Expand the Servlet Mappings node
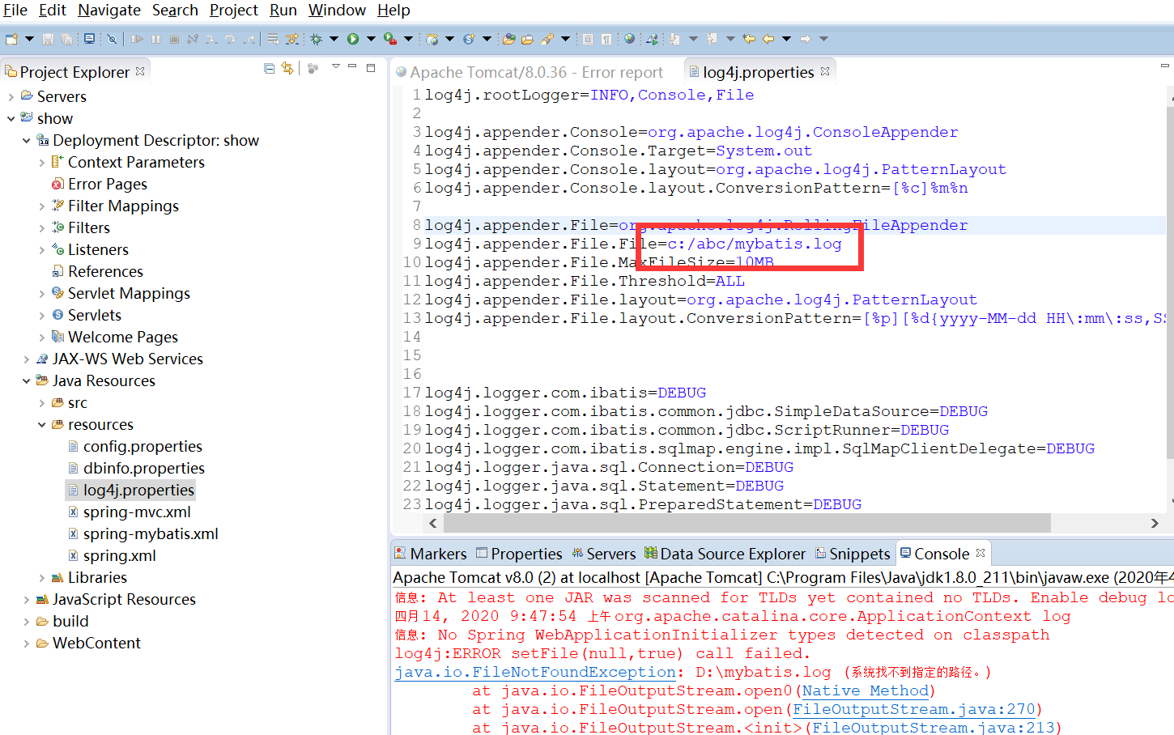This screenshot has height=735, width=1174. [x=42, y=293]
